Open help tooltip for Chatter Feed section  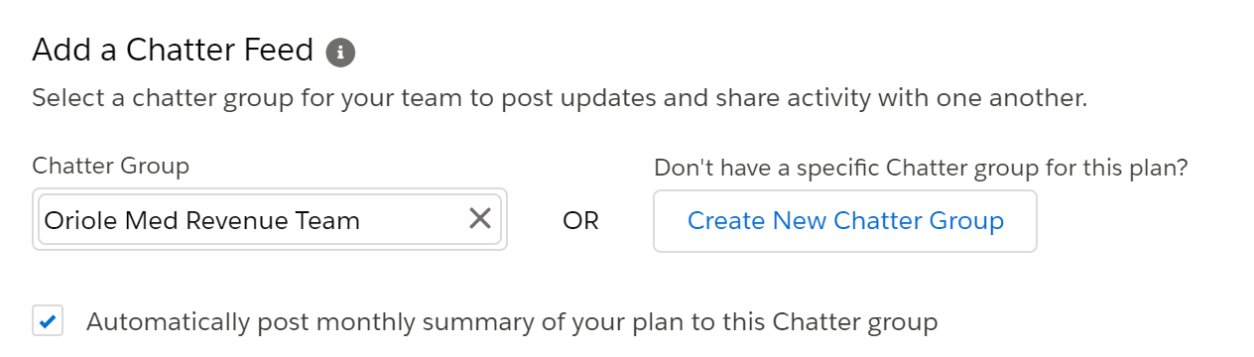point(340,52)
